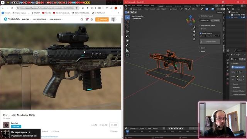
Task: Select the Measure tool in Blender toolbar
Action: 127,50
